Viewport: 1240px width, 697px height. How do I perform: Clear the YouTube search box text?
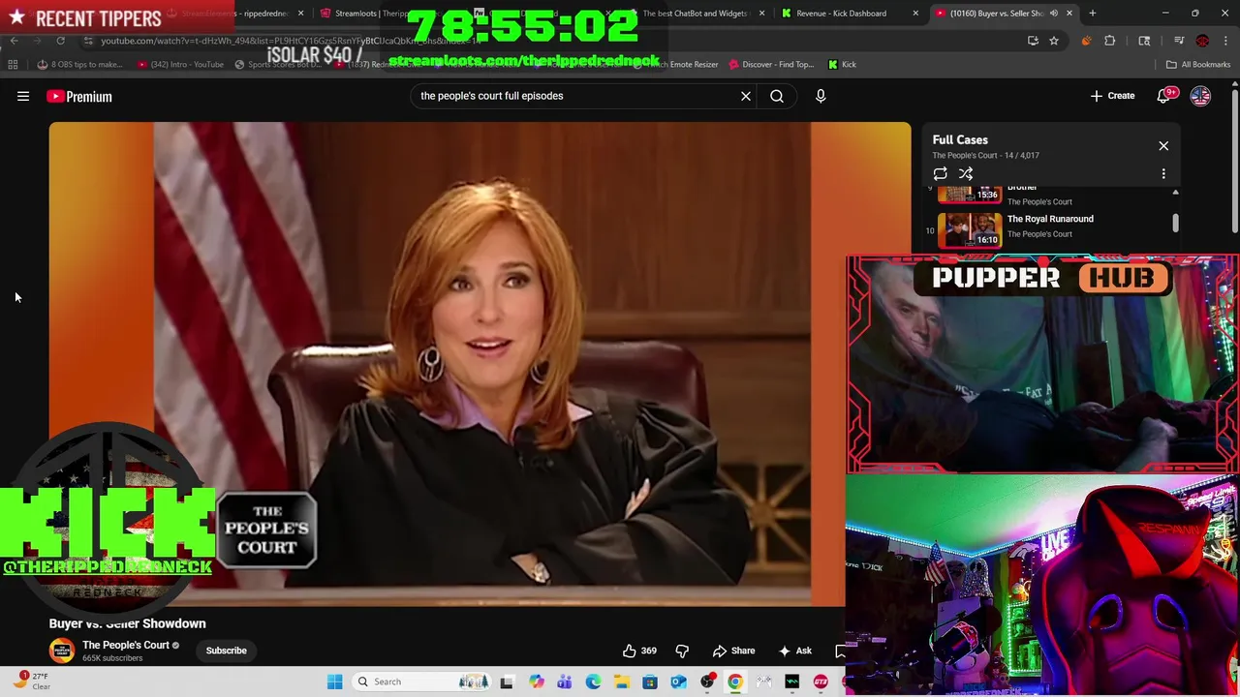pyautogui.click(x=746, y=96)
